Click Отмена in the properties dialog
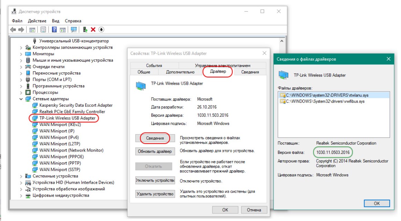This screenshot has height=221, width=401. 254,210
